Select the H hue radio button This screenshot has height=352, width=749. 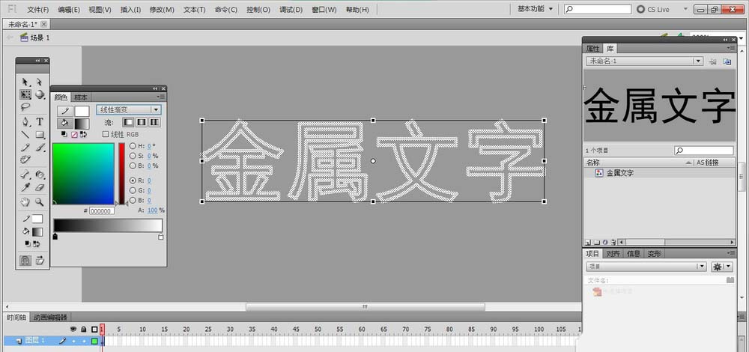[133, 146]
